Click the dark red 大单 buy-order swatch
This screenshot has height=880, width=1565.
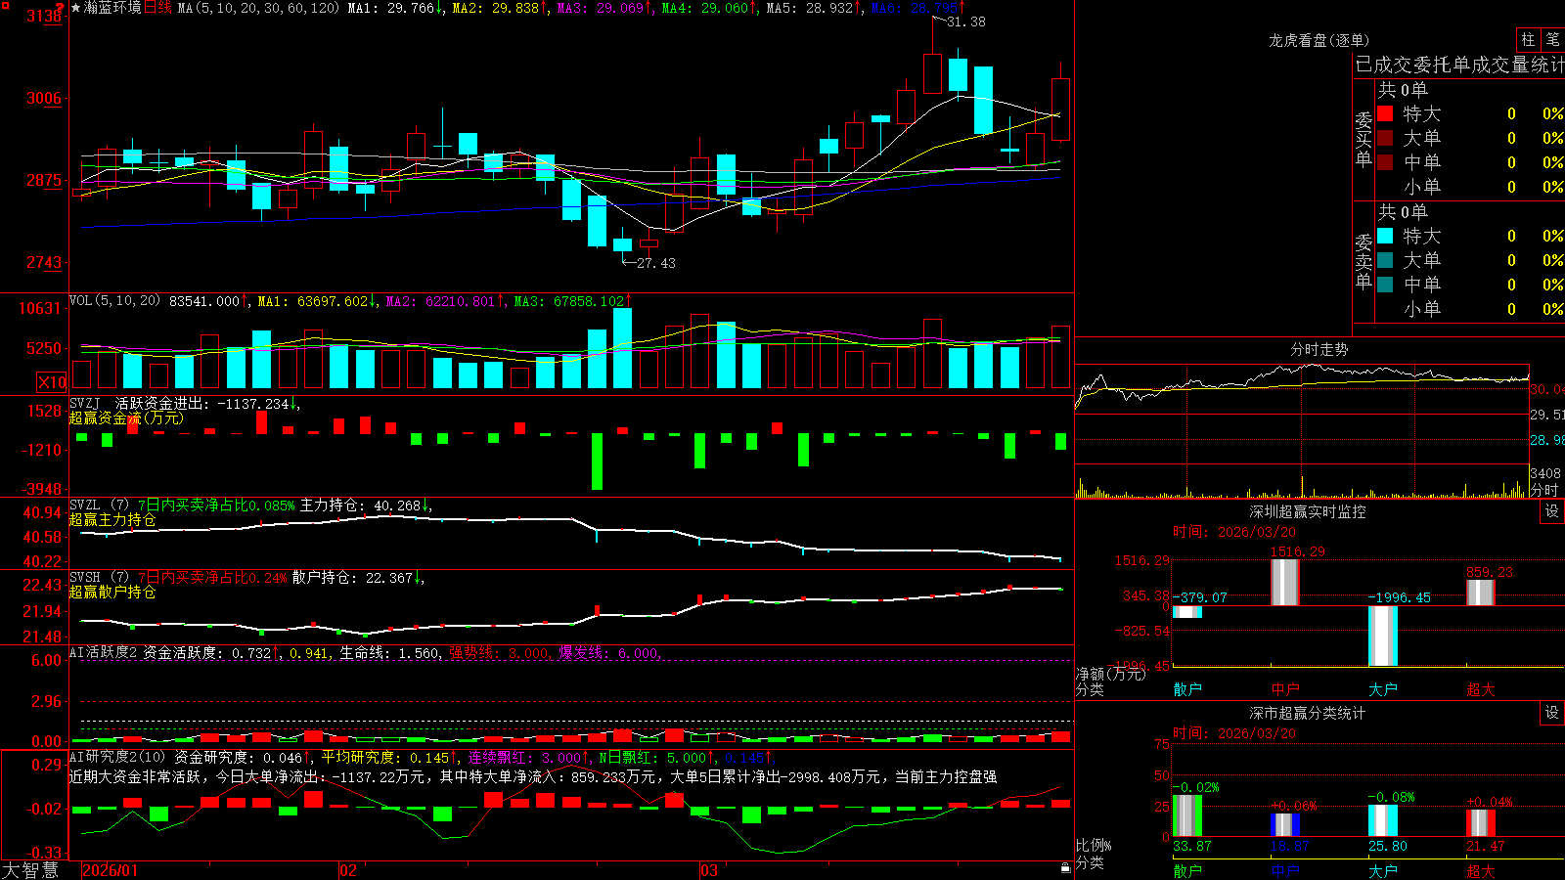(1385, 138)
